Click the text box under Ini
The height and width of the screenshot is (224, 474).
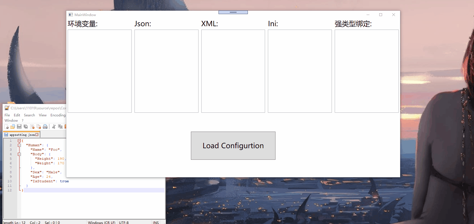(x=300, y=71)
